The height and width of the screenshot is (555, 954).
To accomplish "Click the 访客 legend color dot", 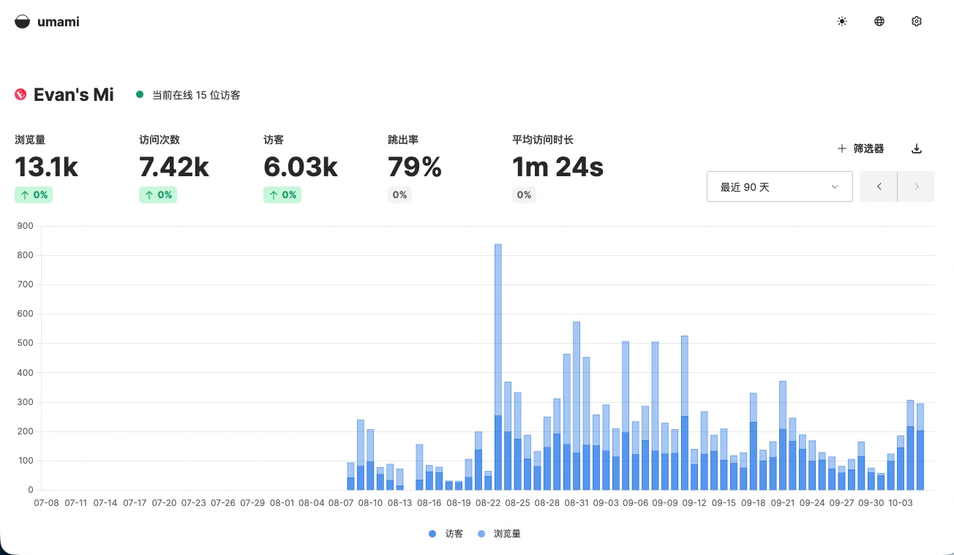I will pyautogui.click(x=432, y=534).
